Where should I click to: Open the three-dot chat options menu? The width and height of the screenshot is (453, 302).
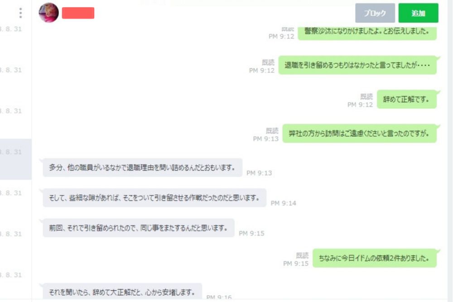[20, 13]
